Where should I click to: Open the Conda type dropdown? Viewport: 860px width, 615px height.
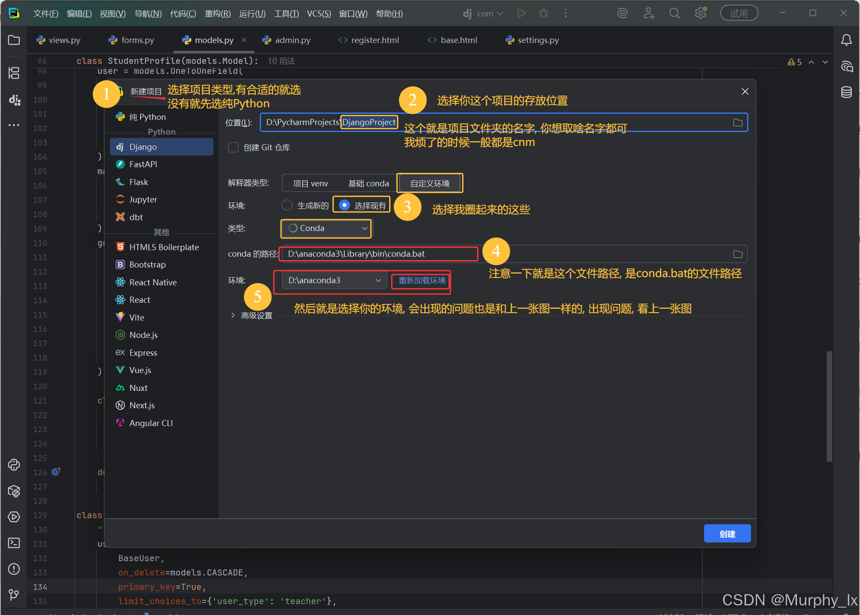[327, 228]
